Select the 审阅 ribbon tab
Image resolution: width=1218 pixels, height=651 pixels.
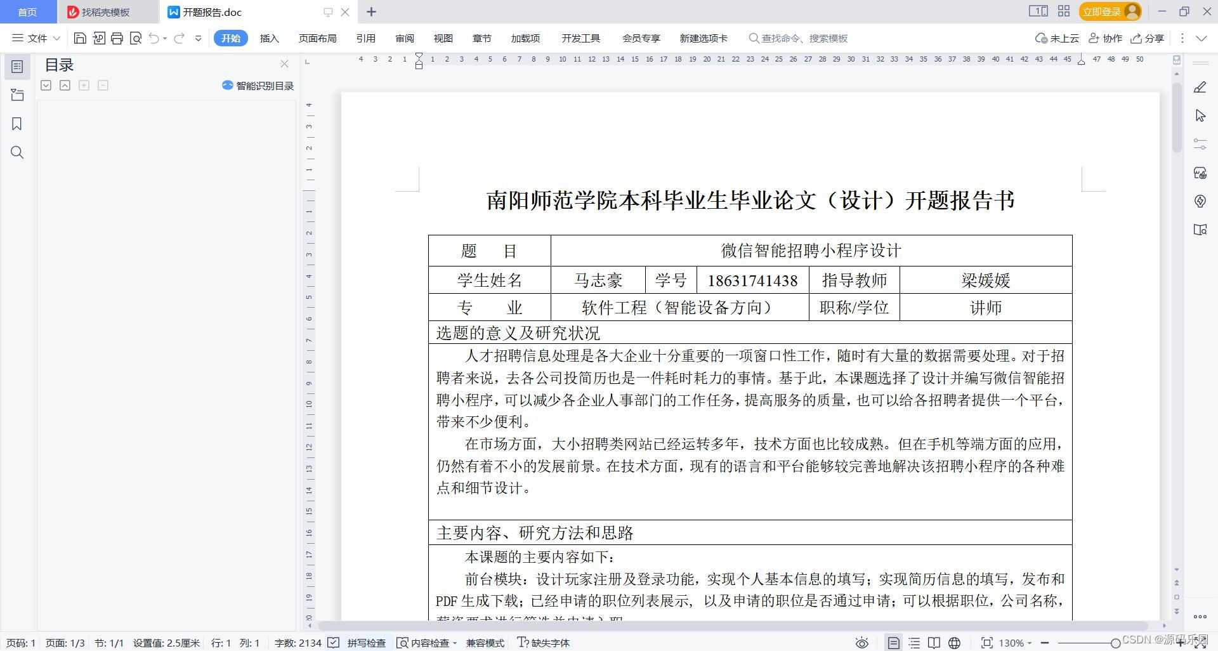click(x=404, y=38)
